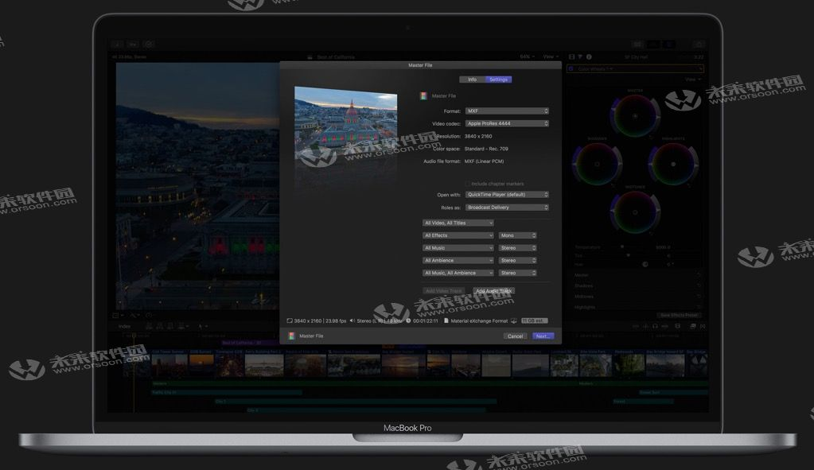Click the speaker icon before Stereo info
This screenshot has width=814, height=470.
(x=352, y=320)
